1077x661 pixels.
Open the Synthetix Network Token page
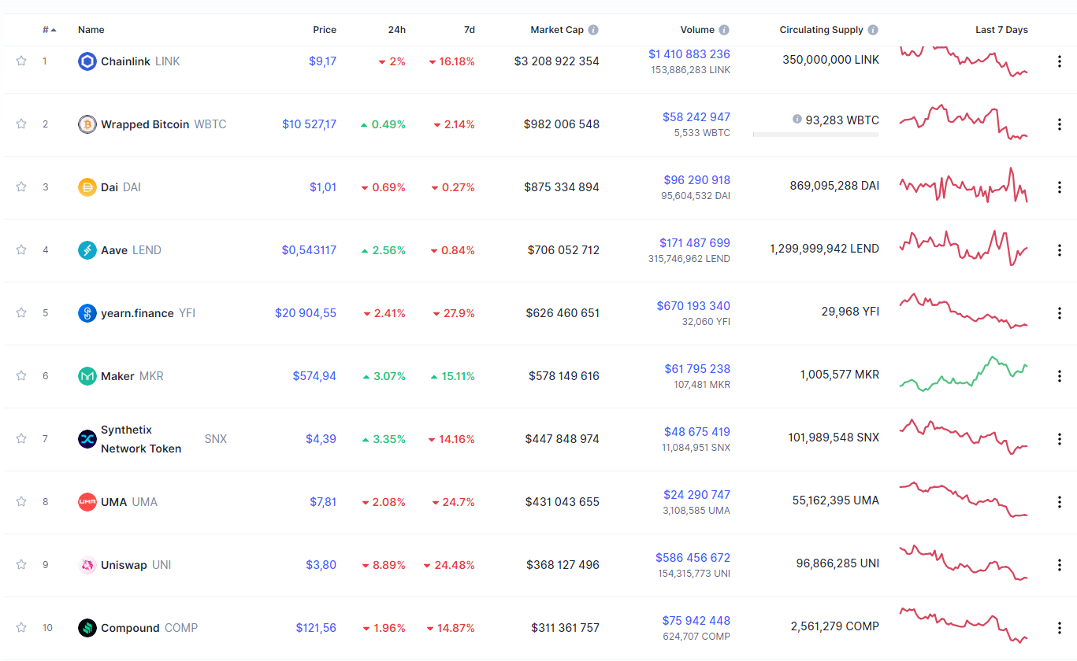coord(141,439)
